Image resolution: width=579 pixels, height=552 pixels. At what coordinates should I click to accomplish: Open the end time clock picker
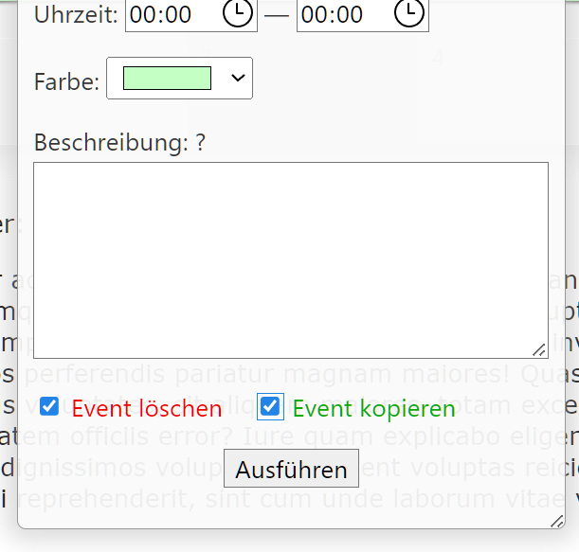(409, 13)
